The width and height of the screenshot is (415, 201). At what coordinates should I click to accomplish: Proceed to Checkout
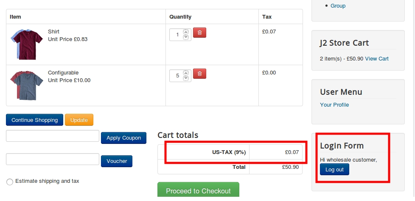pyautogui.click(x=198, y=190)
